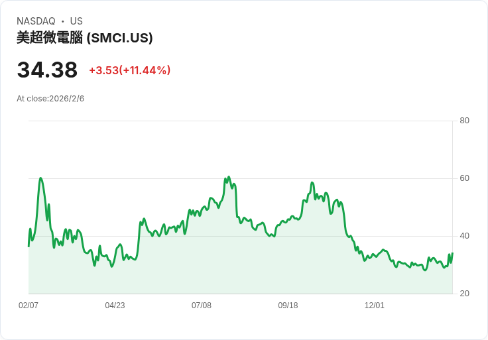Open the 美超微電腦 (SMCI.US) stock title
Viewport: 488px width, 340px height.
(x=85, y=38)
